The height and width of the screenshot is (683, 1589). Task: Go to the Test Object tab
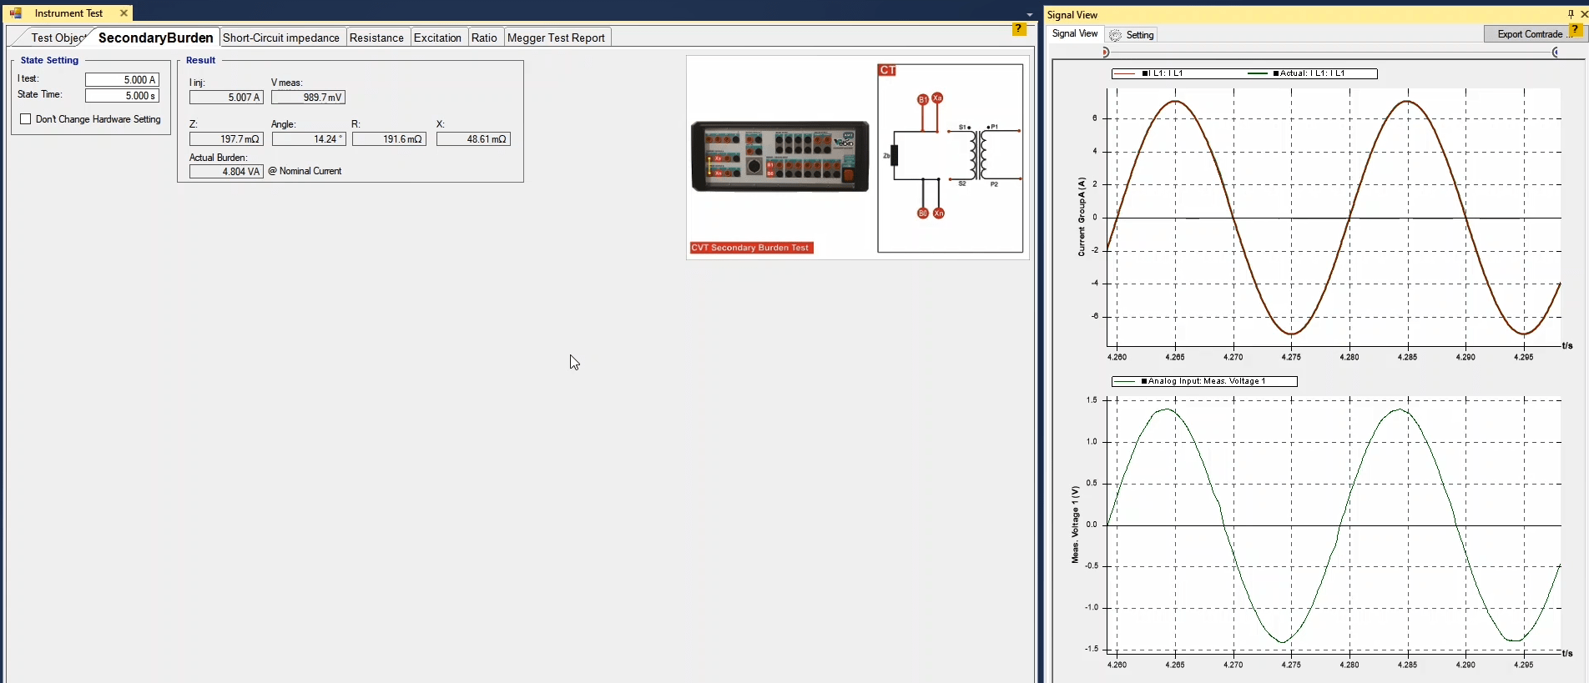click(57, 38)
